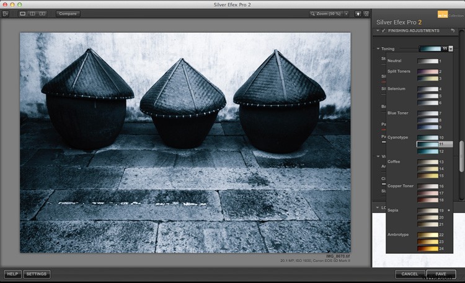
Task: Click the image metadata text 20.1 MP
Action: [x=315, y=261]
